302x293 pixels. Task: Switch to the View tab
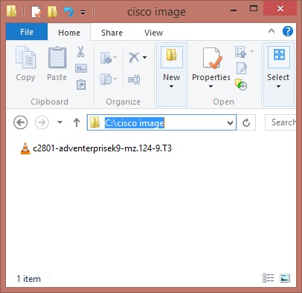pyautogui.click(x=154, y=33)
